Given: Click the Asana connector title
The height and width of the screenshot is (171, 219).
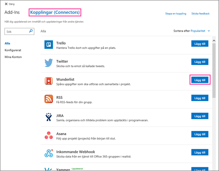Looking at the screenshot, I should coord(61,134).
